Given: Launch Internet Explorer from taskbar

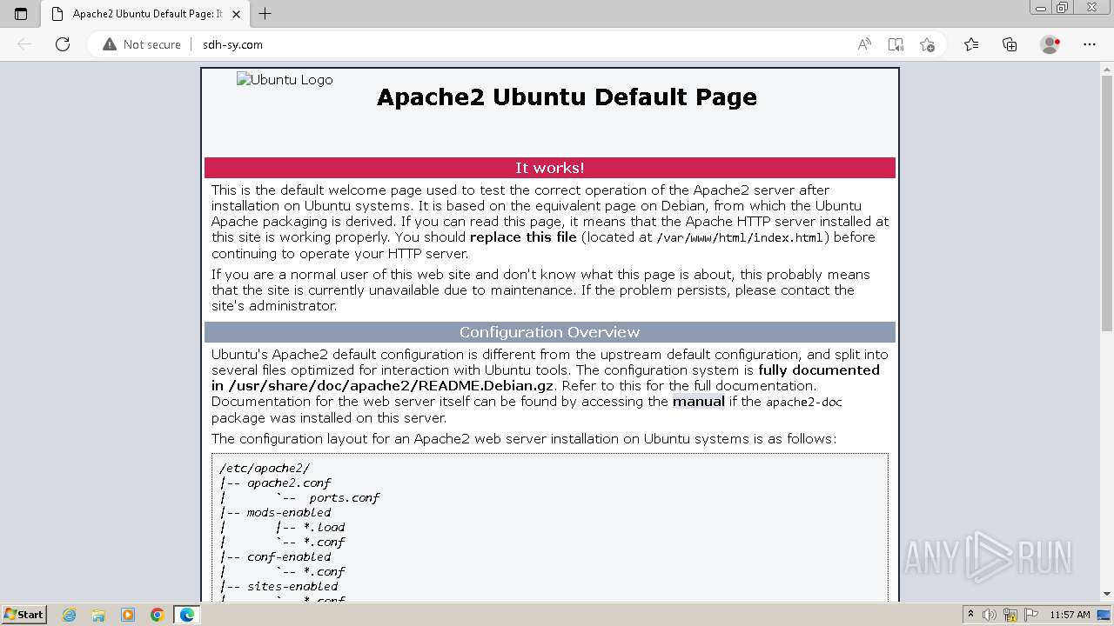Looking at the screenshot, I should (x=70, y=615).
